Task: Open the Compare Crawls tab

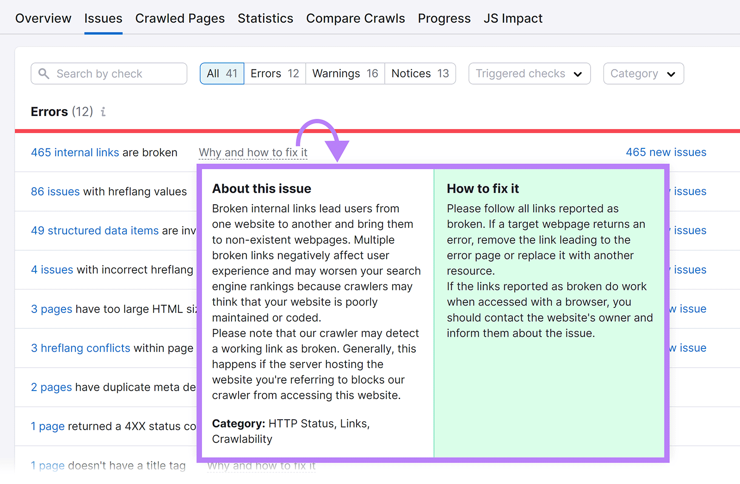Action: pos(355,18)
